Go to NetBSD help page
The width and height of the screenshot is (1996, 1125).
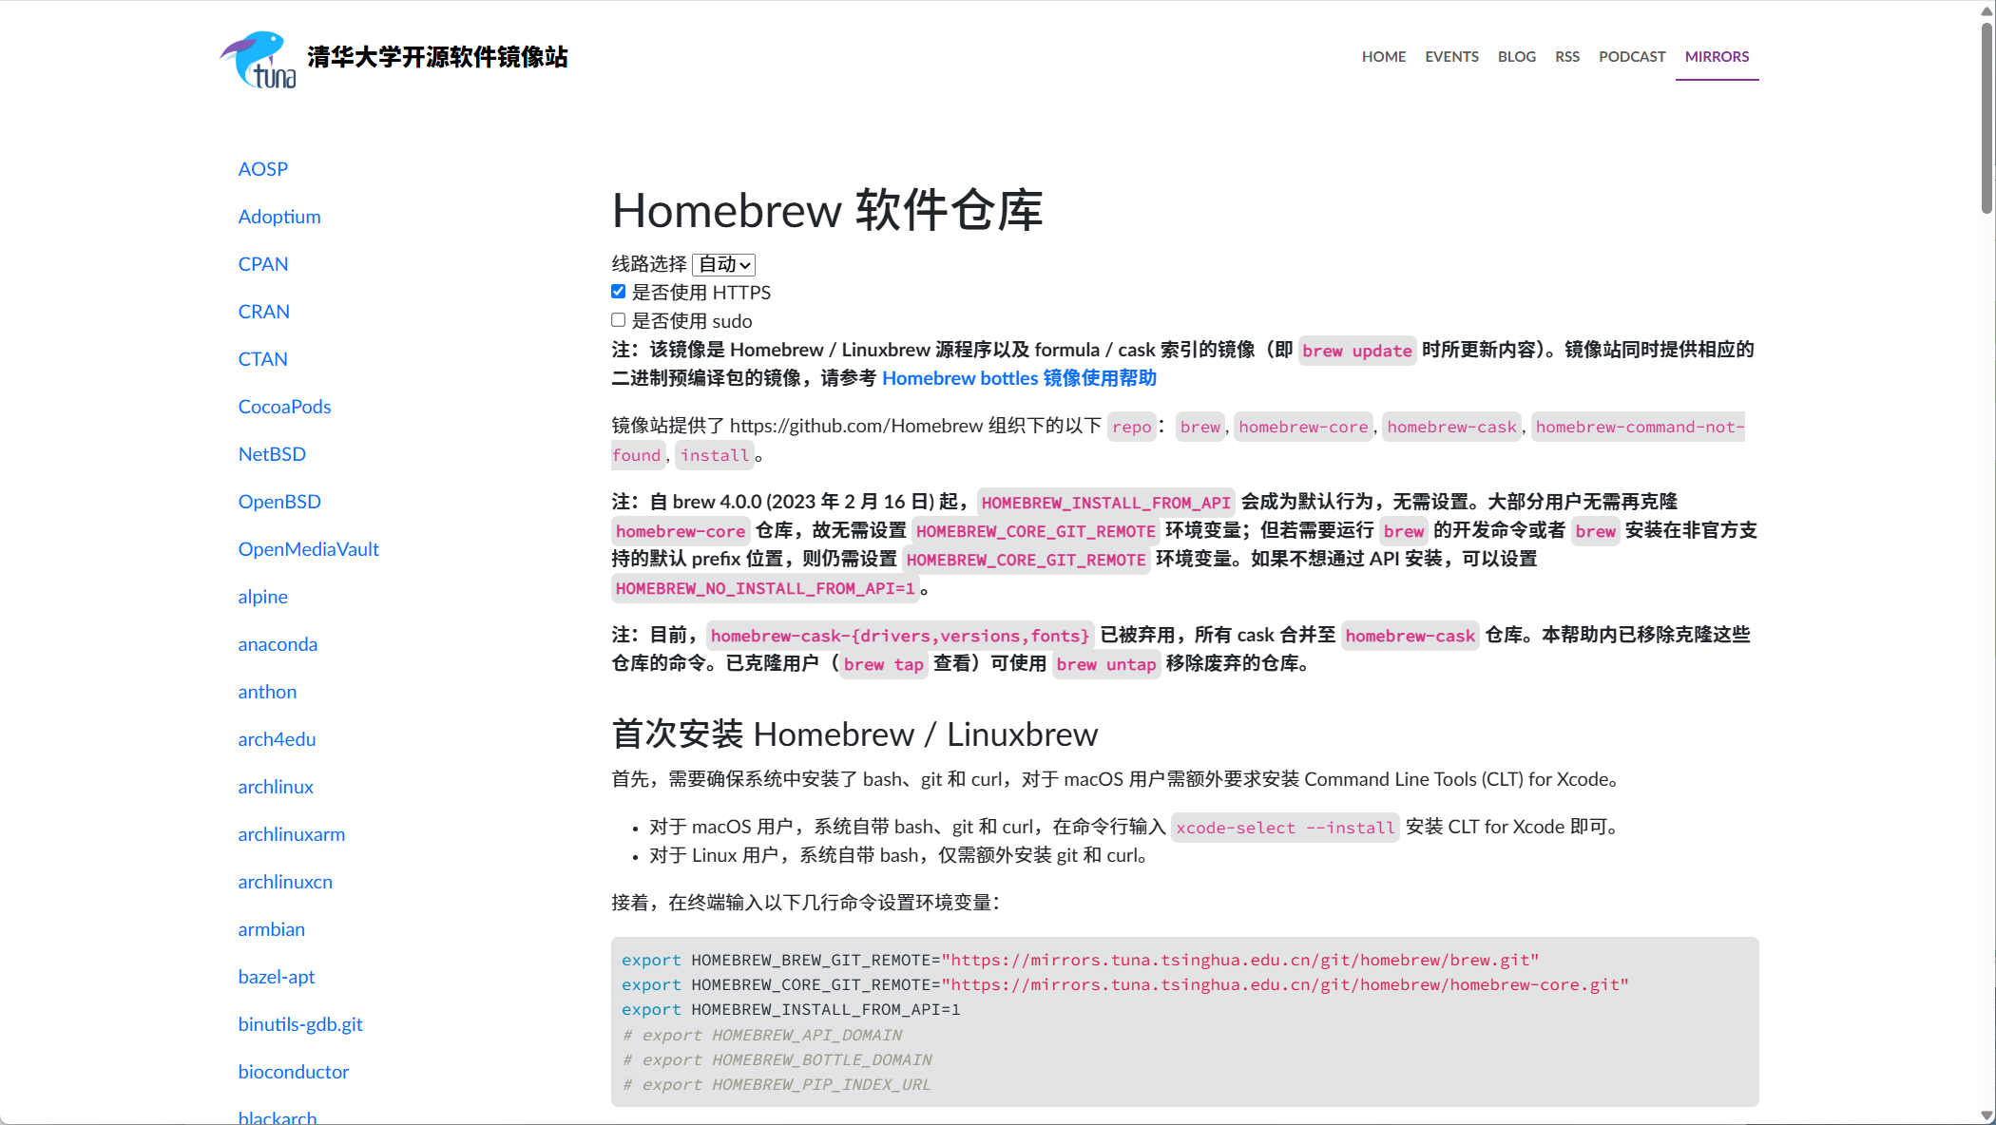[272, 454]
